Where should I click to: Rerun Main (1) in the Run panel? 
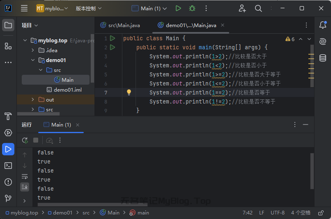pyautogui.click(x=25, y=140)
